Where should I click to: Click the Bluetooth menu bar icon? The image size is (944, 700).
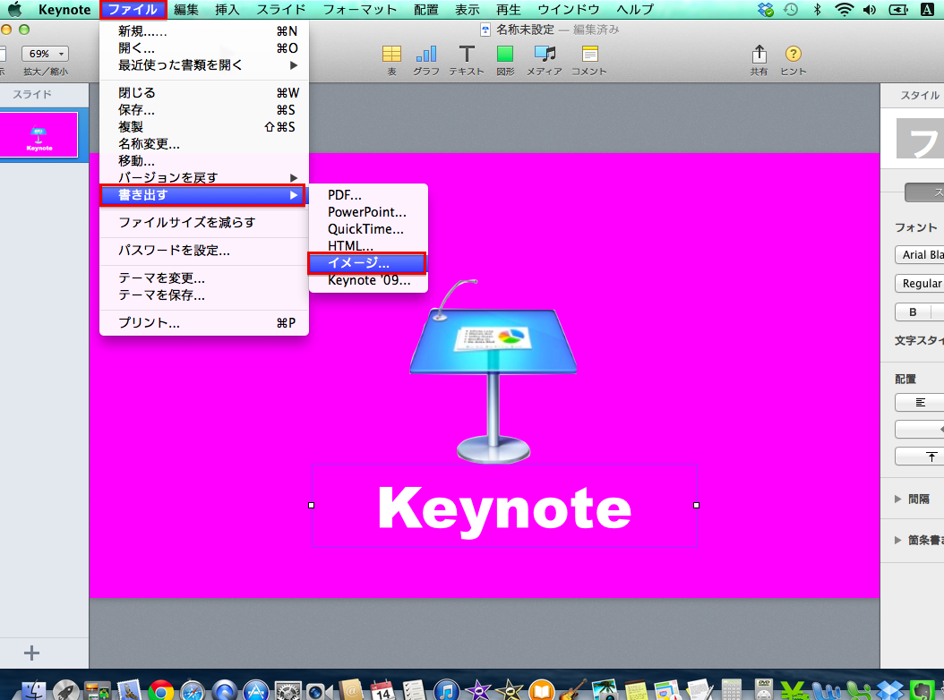817,9
